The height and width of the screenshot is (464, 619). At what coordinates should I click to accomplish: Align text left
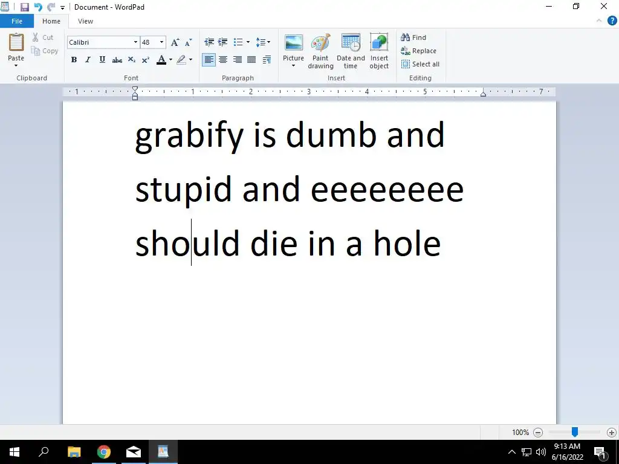coord(209,60)
